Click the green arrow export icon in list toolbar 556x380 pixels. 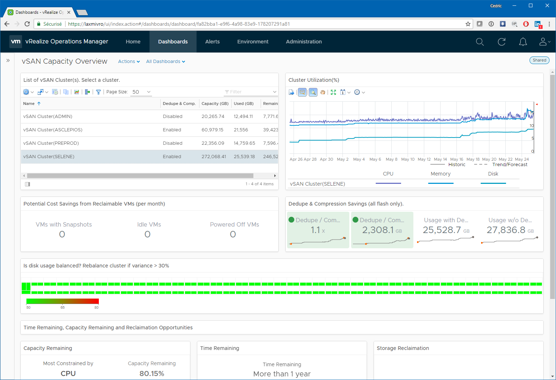point(87,92)
